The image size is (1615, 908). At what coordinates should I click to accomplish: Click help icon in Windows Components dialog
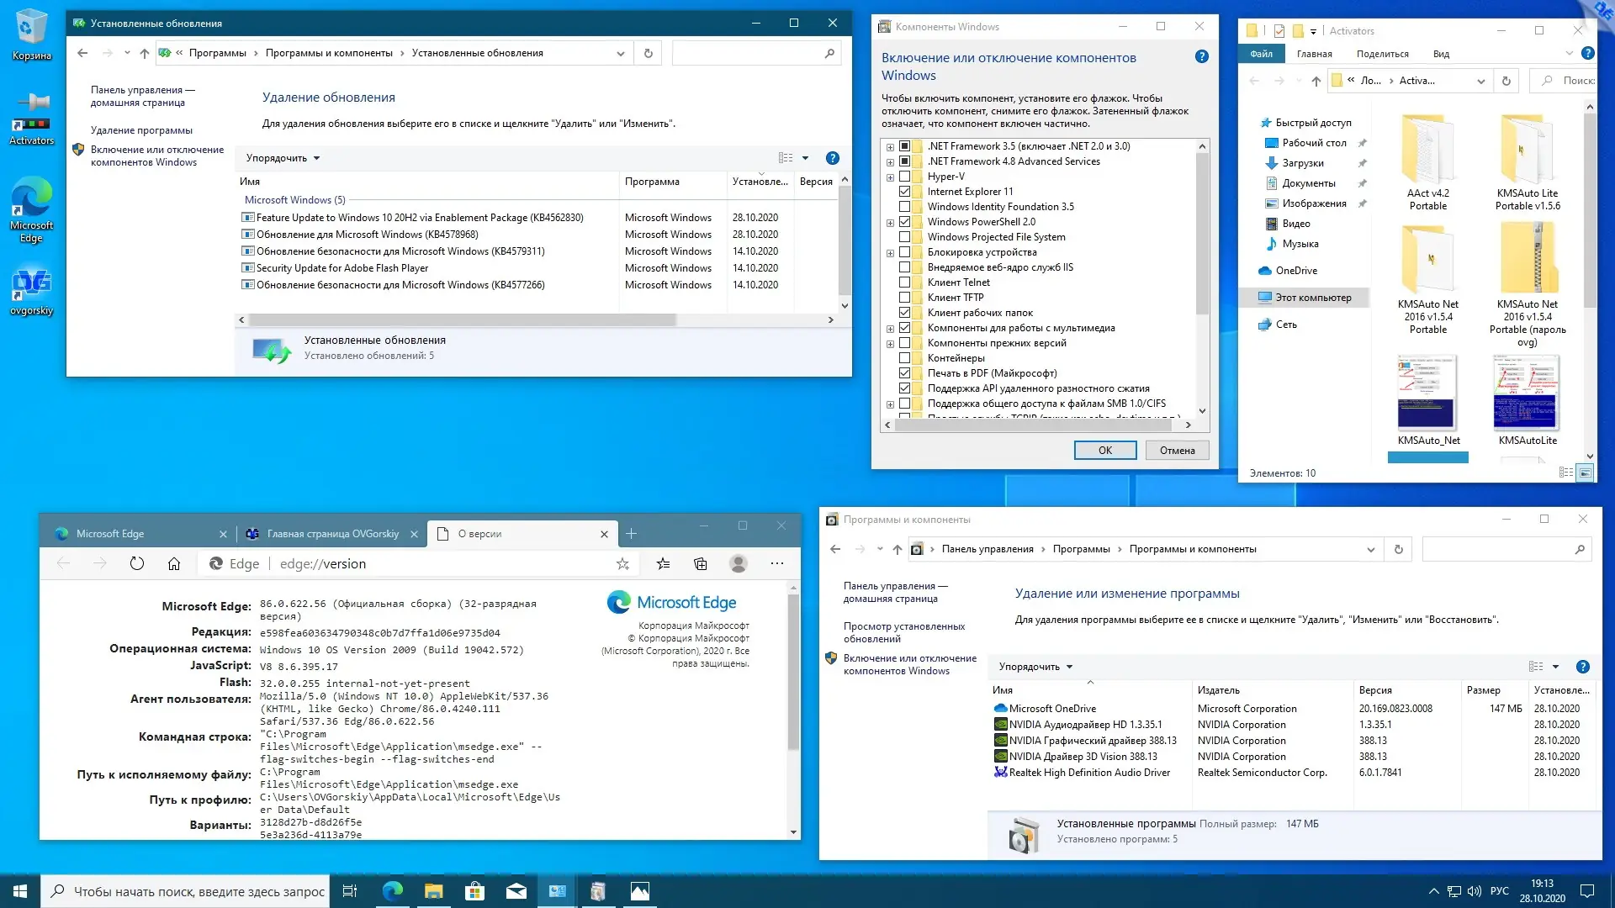[1201, 57]
